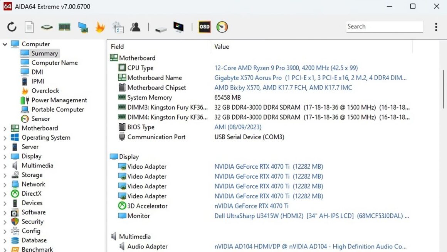Viewport: 447px width, 252px height.
Task: Expand the Server tree node
Action: 5,147
